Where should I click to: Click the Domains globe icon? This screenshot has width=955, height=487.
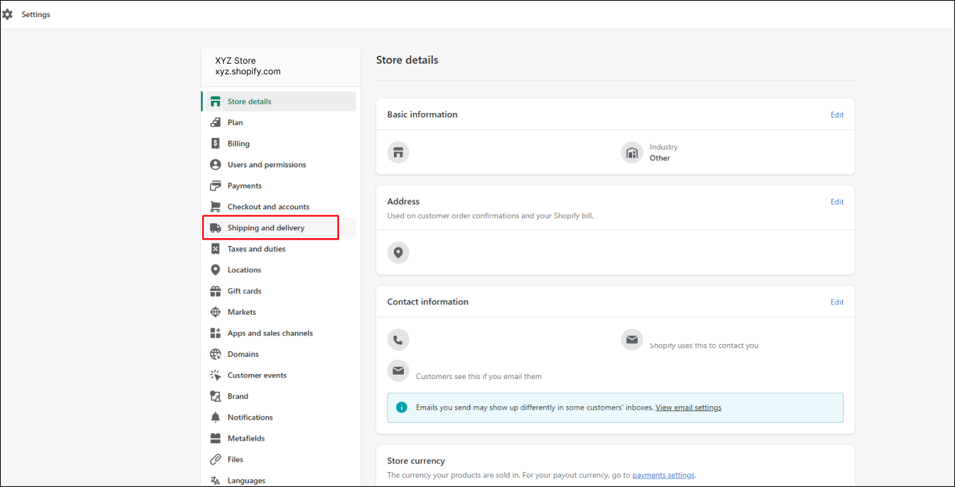(x=215, y=354)
